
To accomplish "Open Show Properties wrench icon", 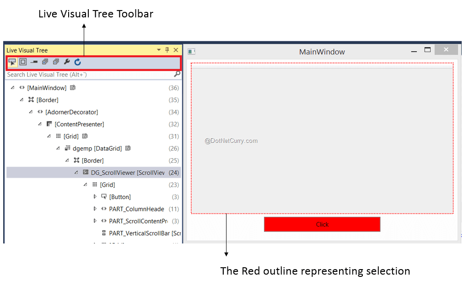I will point(67,62).
